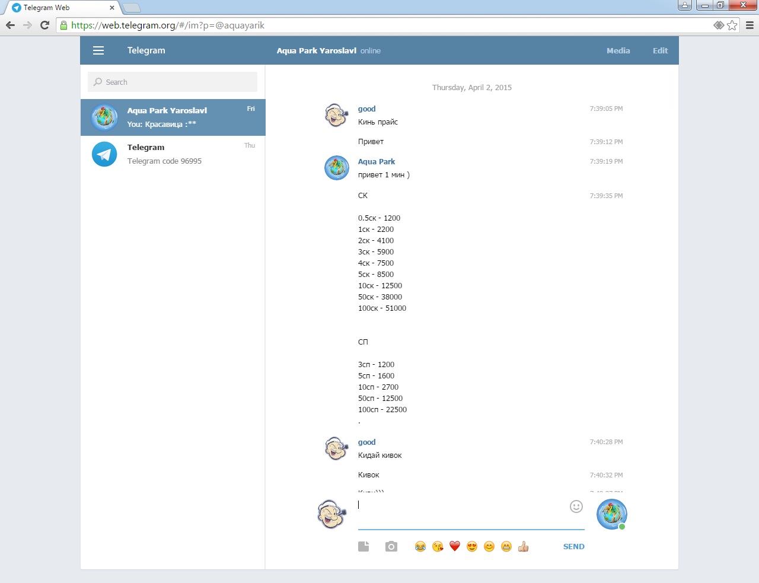The height and width of the screenshot is (583, 759).
Task: Open the emoji picker smiley icon
Action: tap(576, 506)
